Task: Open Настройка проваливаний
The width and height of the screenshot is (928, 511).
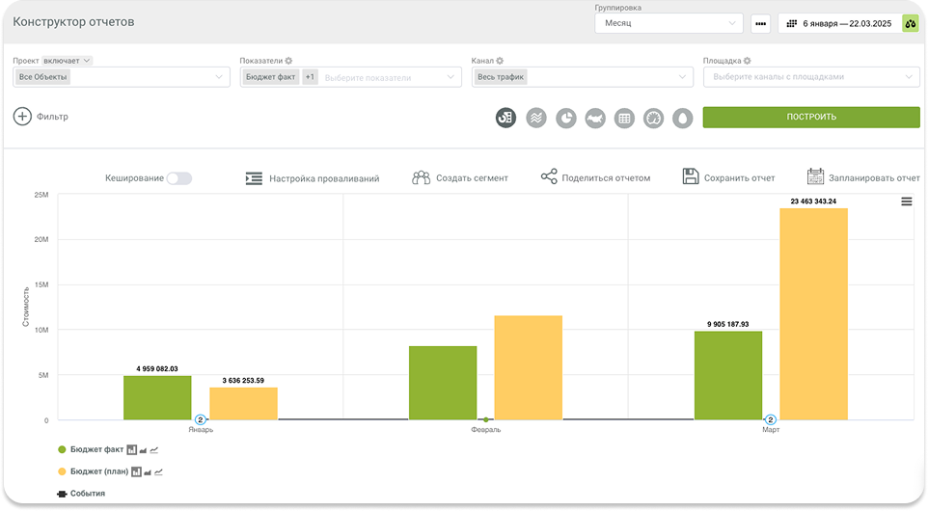Action: click(313, 178)
